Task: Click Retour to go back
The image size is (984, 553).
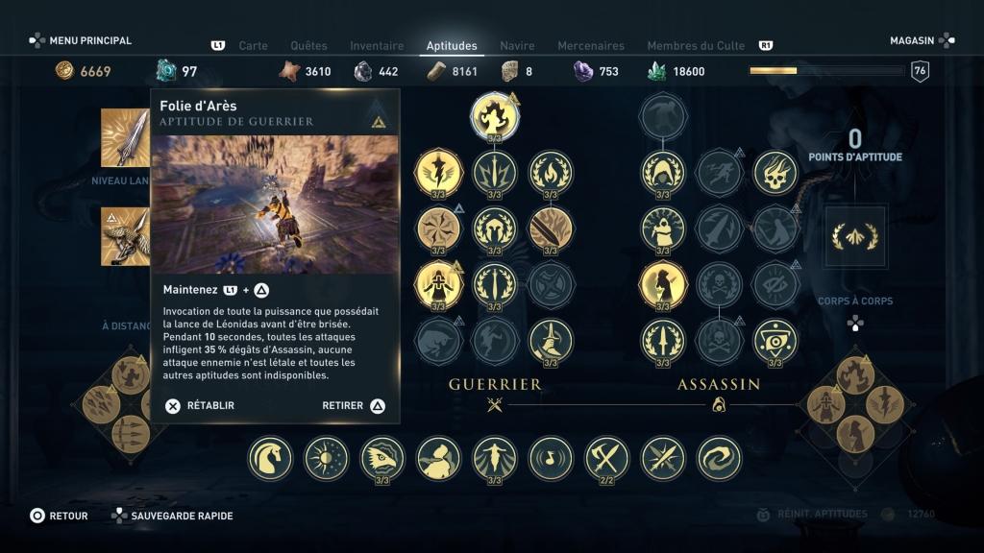Action: coord(59,516)
